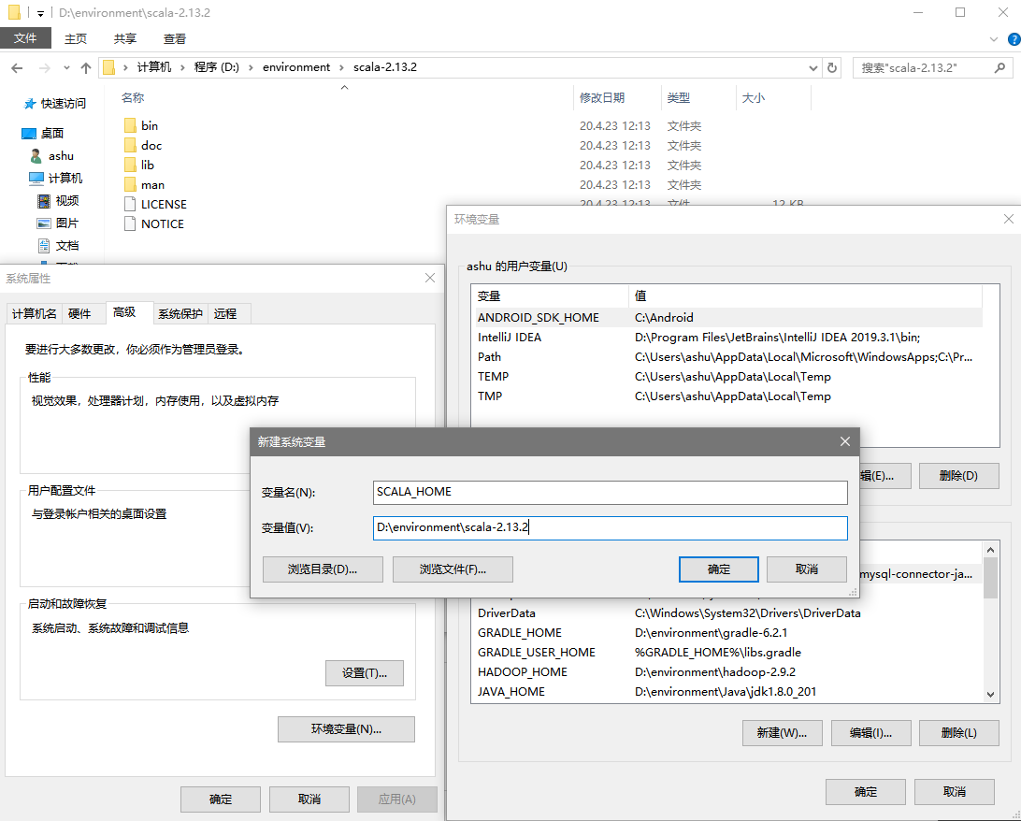Click the 环境变量(N) button
The width and height of the screenshot is (1021, 821).
click(x=346, y=729)
